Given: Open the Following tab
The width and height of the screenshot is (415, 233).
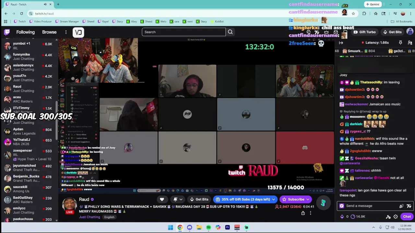Looking at the screenshot, I should click(x=25, y=32).
